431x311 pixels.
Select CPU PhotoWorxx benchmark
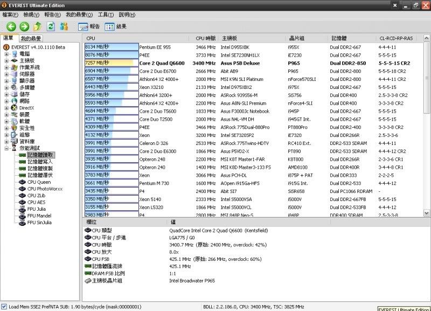coord(45,189)
